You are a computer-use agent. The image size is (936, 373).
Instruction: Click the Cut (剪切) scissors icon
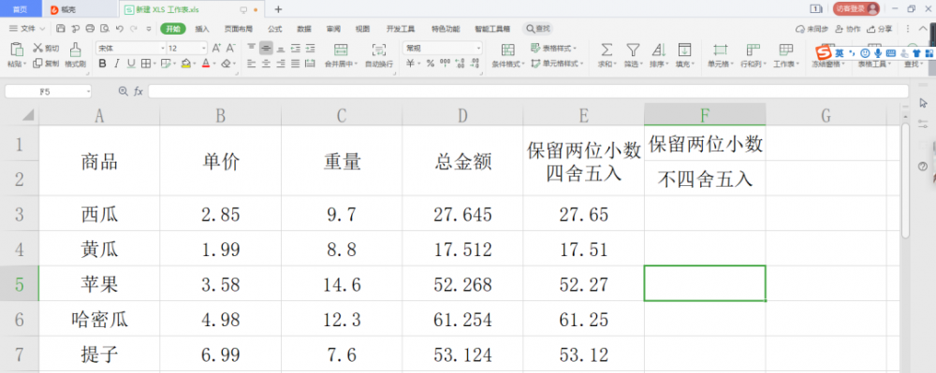[x=37, y=48]
